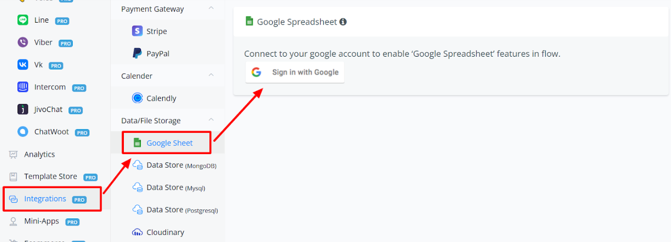This screenshot has height=242, width=671.
Task: Collapse the Data/File Storage section
Action: pyautogui.click(x=211, y=121)
